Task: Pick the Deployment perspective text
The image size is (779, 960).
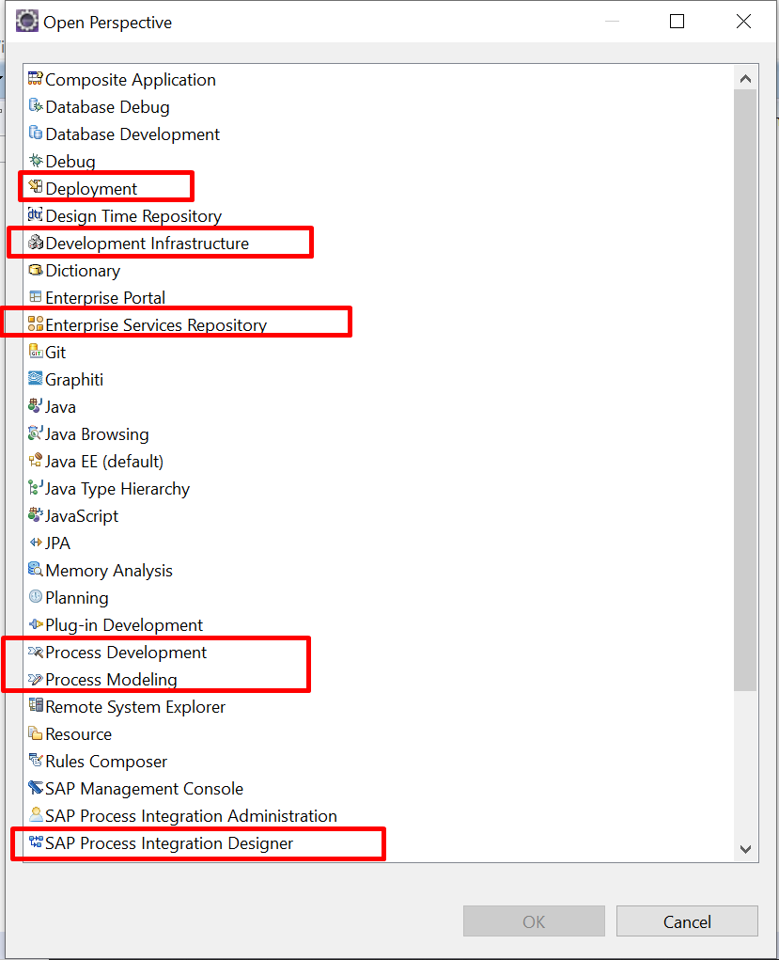Action: pos(91,189)
